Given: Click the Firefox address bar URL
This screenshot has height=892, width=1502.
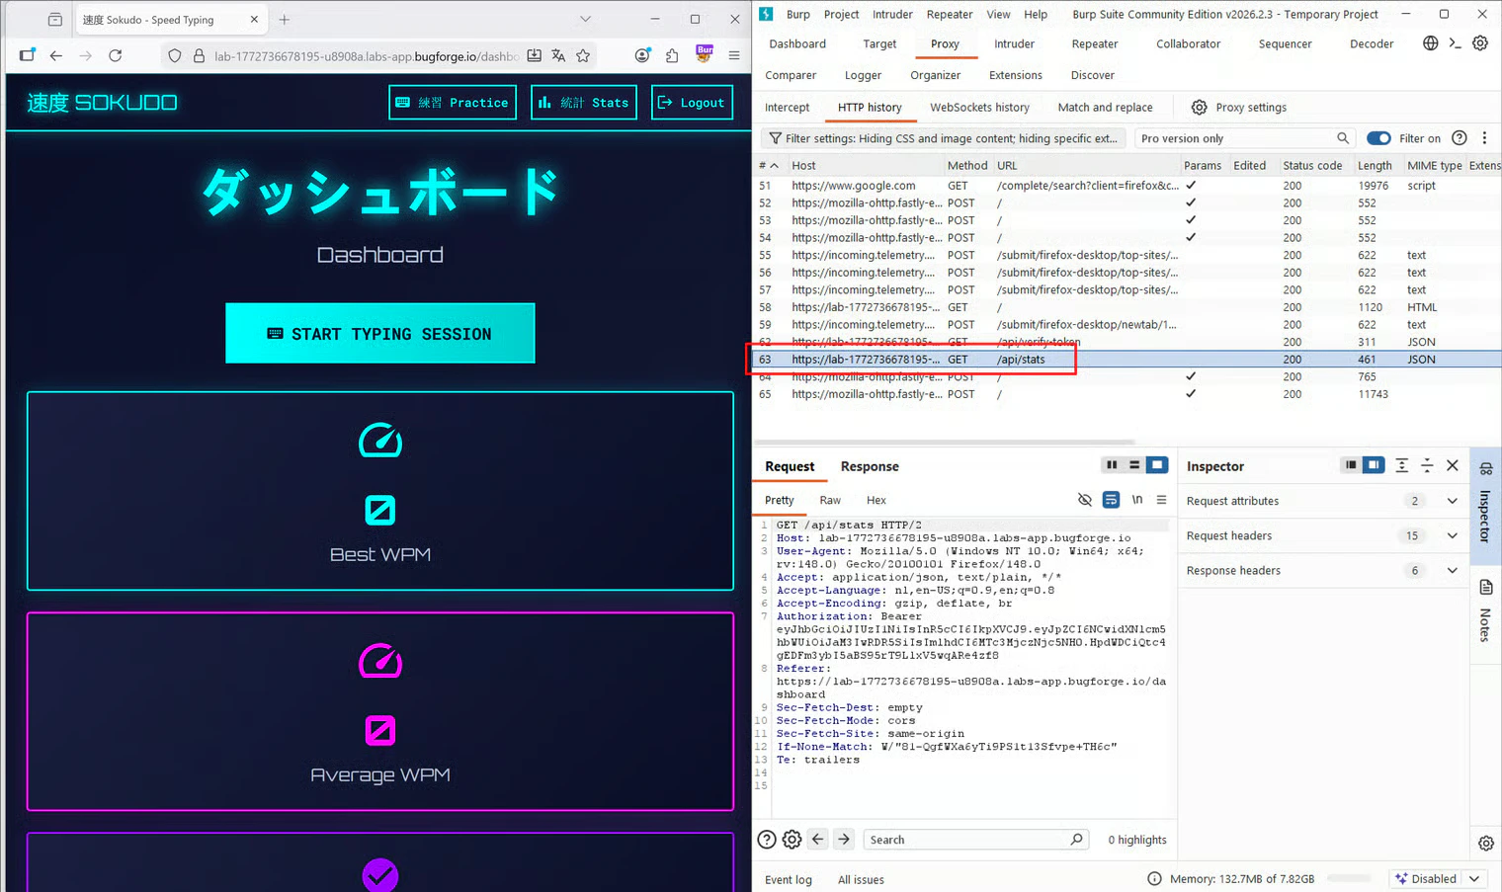Looking at the screenshot, I should 366,56.
